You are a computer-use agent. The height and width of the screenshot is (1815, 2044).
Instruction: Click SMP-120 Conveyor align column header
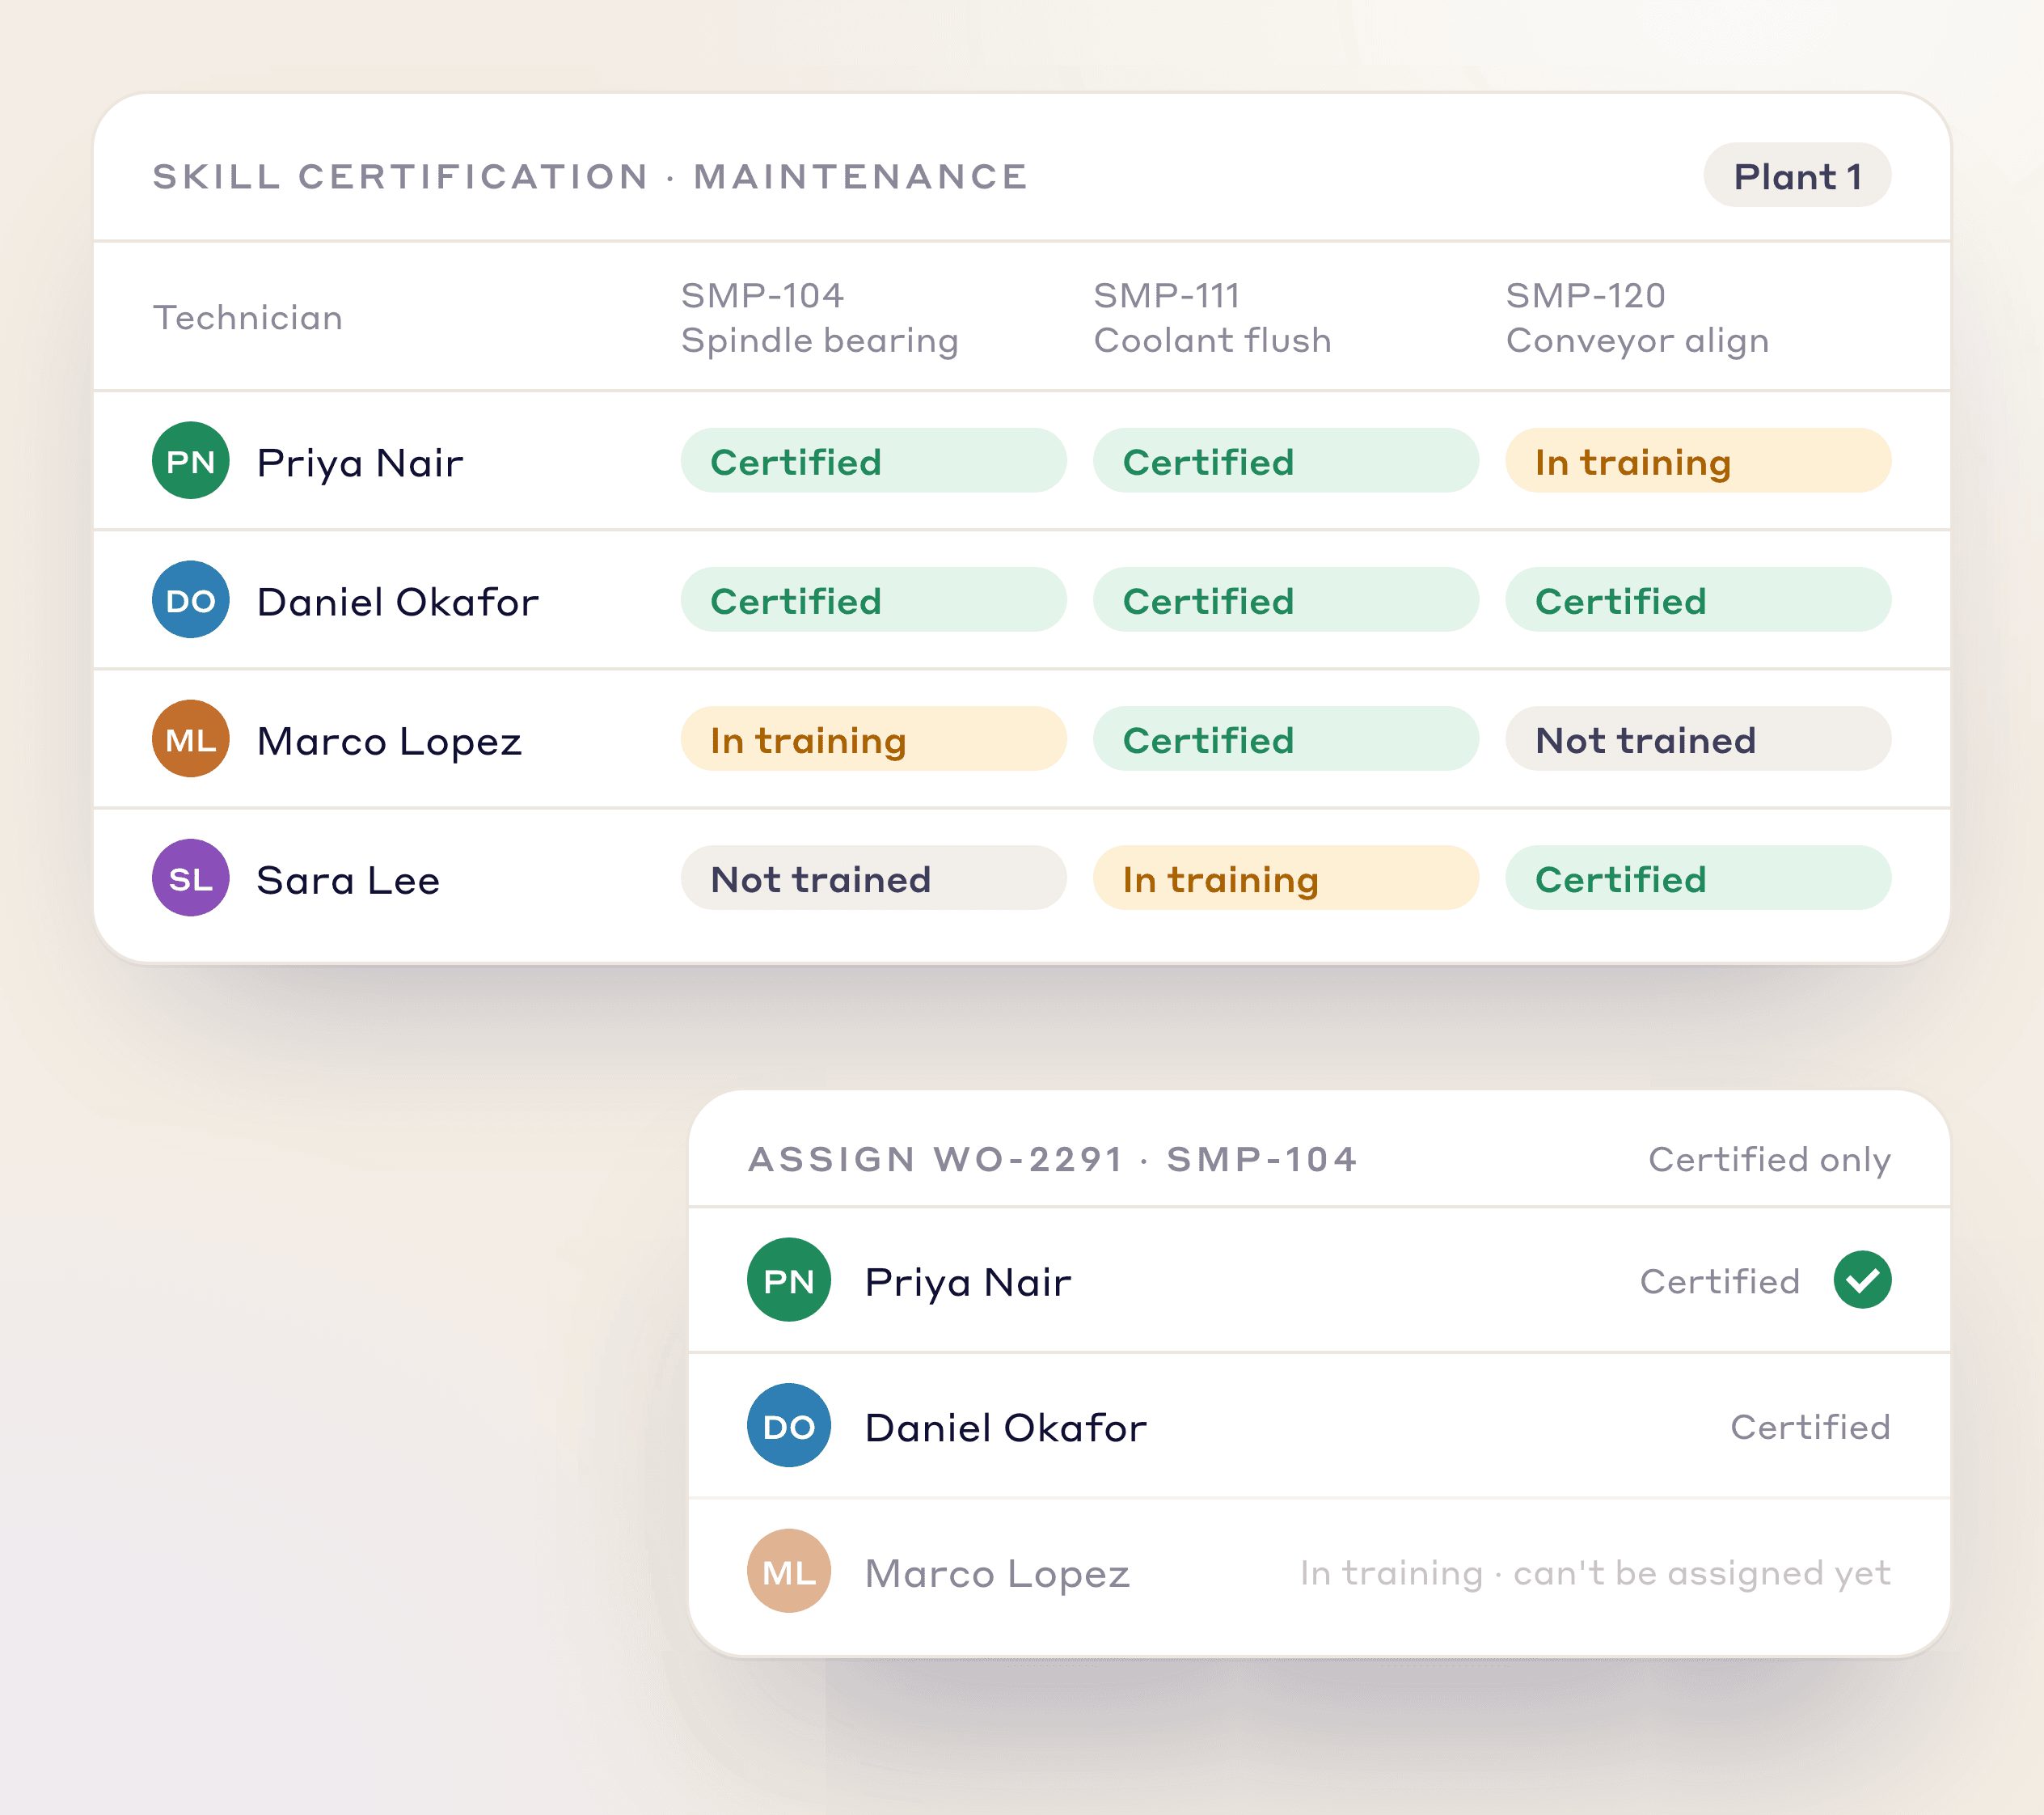(1637, 318)
